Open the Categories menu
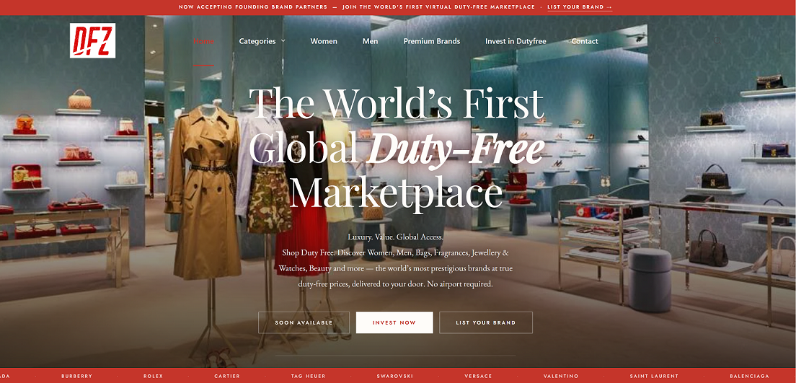Image resolution: width=796 pixels, height=383 pixels. tap(257, 41)
